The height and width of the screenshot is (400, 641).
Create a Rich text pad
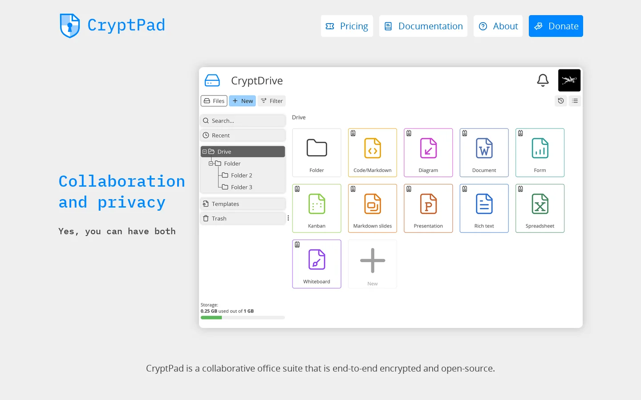pos(484,208)
